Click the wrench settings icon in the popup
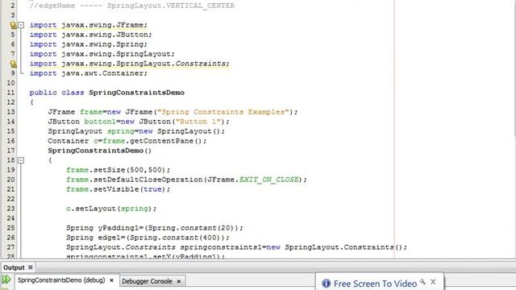 coord(422,282)
